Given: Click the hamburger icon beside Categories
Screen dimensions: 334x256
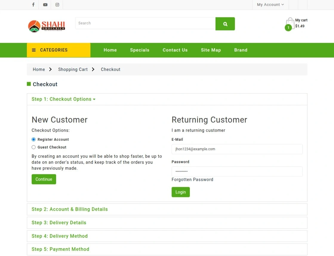Looking at the screenshot, I should 34,50.
